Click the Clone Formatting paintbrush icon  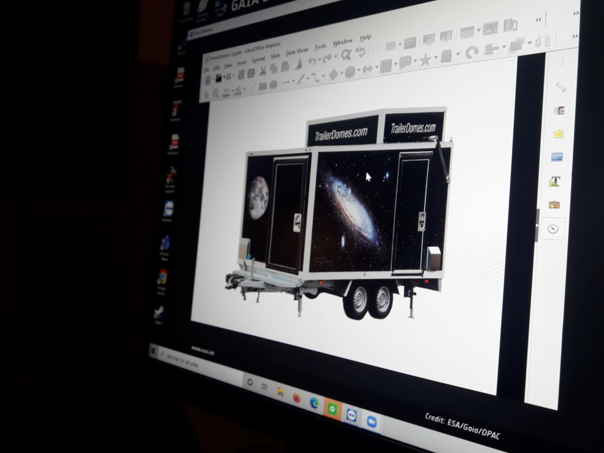tap(298, 64)
